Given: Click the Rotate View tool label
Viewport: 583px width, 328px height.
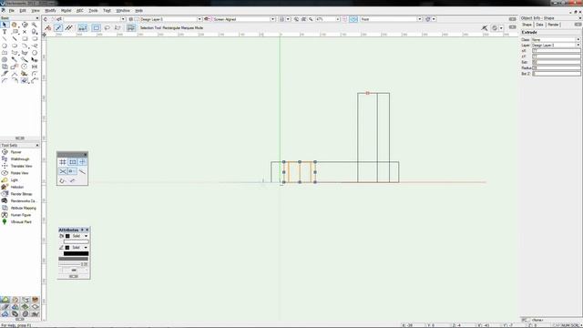Looking at the screenshot, I should point(19,173).
